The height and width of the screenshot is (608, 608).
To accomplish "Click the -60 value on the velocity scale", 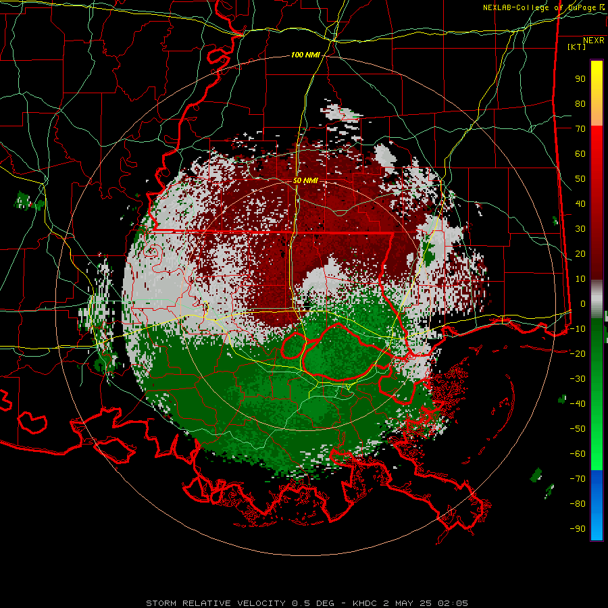I will [578, 454].
